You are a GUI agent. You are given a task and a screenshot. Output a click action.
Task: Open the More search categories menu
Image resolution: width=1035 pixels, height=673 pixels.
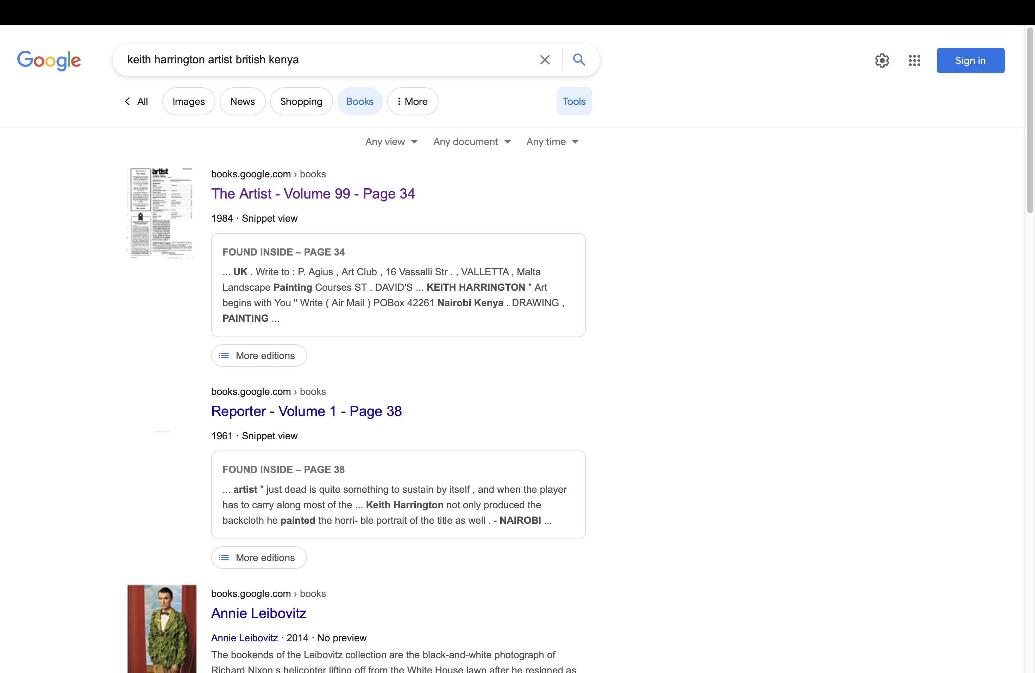click(x=412, y=101)
